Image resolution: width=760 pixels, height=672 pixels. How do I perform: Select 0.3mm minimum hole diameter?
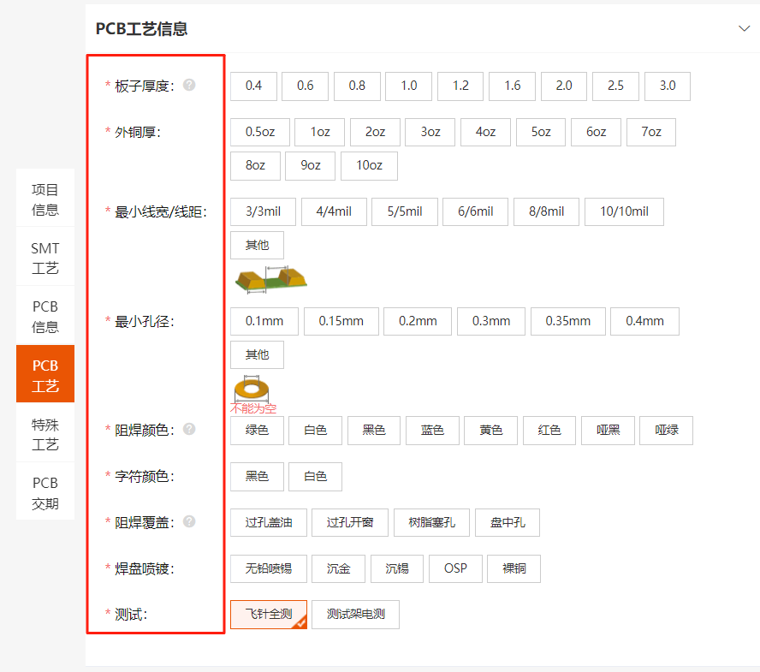tap(491, 322)
